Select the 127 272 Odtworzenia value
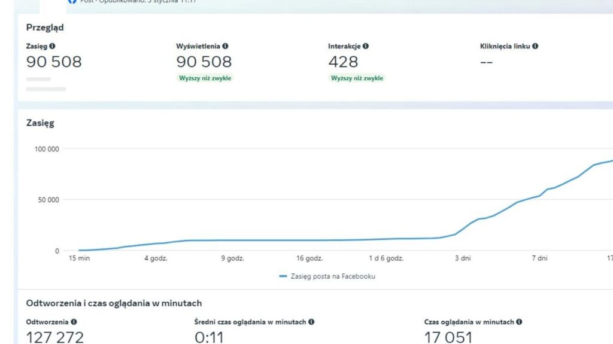613x344 pixels. pos(55,337)
